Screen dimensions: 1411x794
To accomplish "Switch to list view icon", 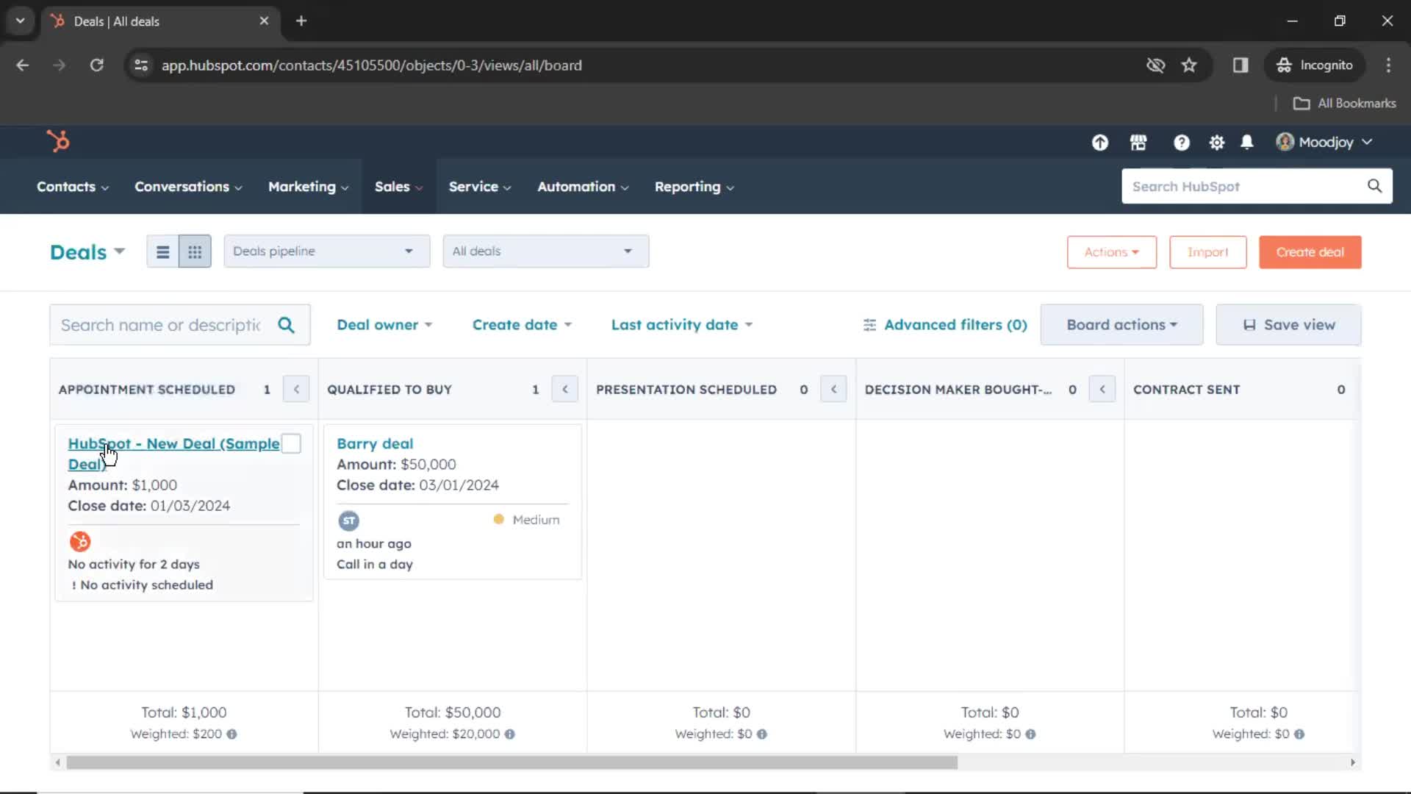I will [x=163, y=252].
